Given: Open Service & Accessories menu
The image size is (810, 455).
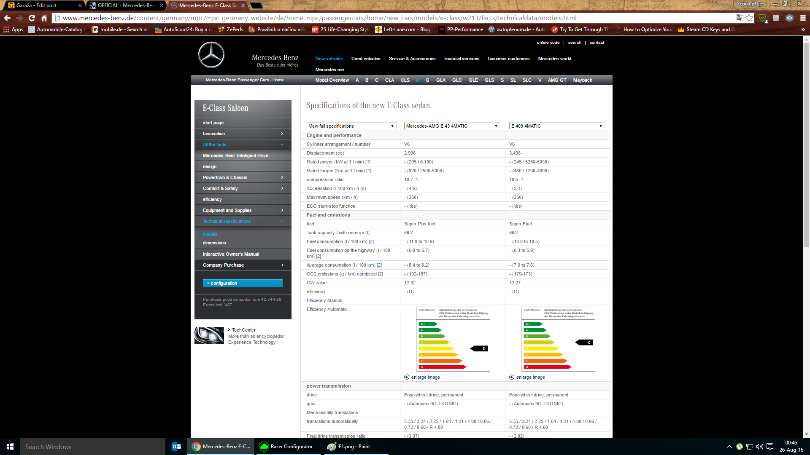Looking at the screenshot, I should coord(412,59).
